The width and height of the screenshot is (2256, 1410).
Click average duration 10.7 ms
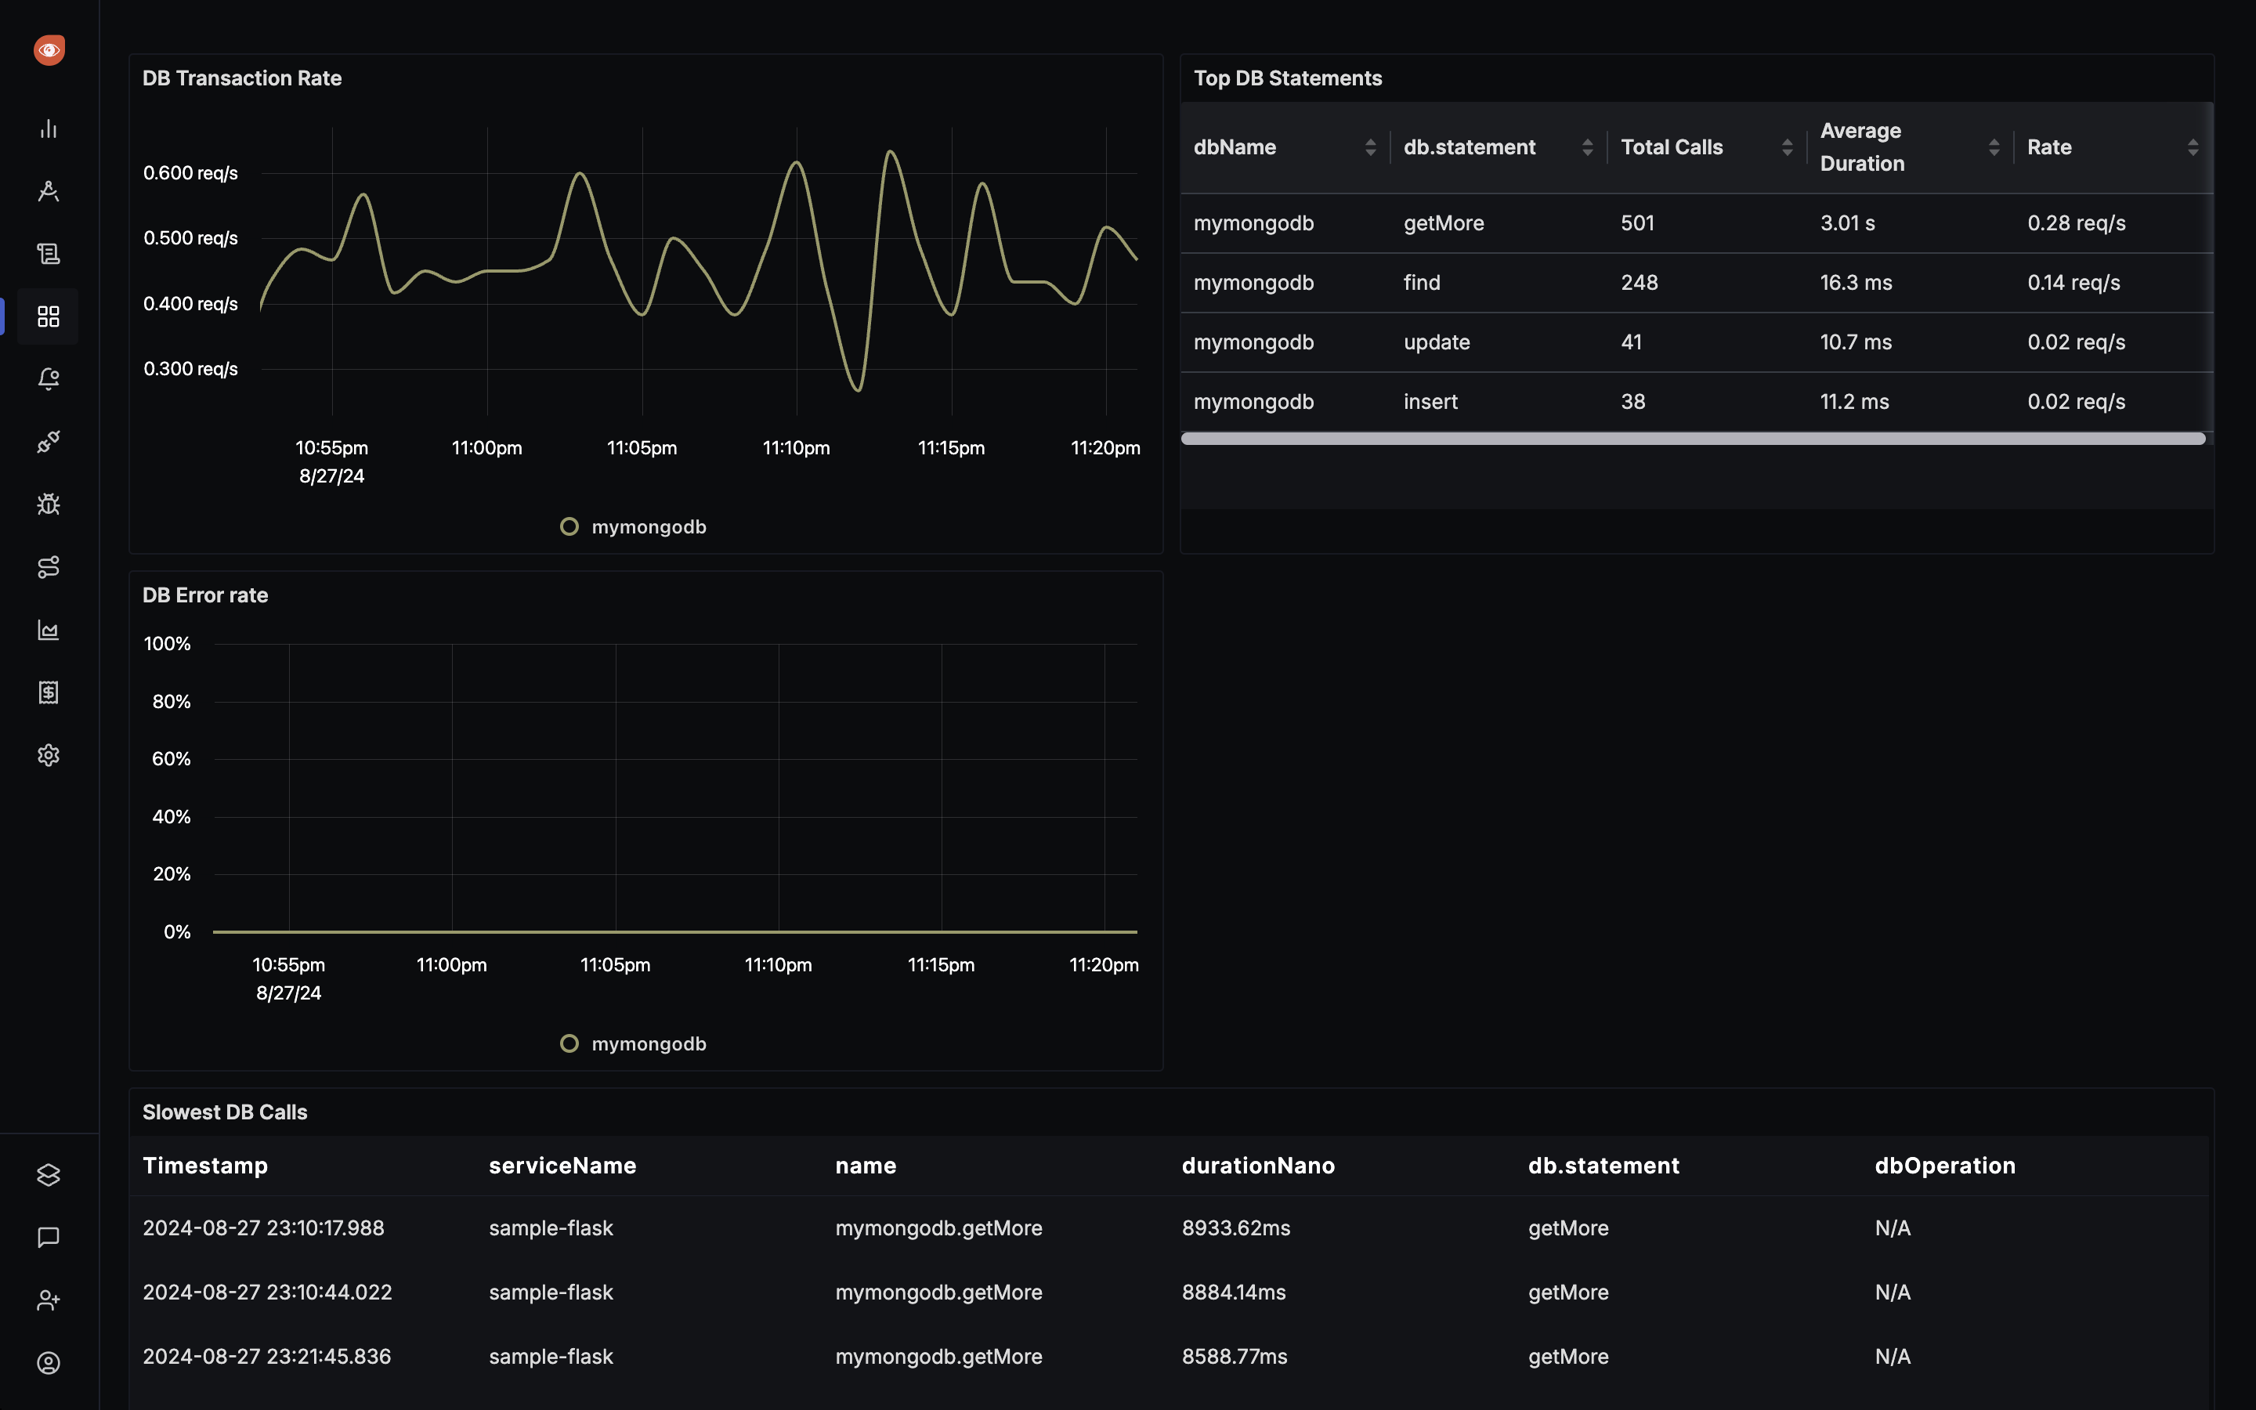click(x=1856, y=342)
